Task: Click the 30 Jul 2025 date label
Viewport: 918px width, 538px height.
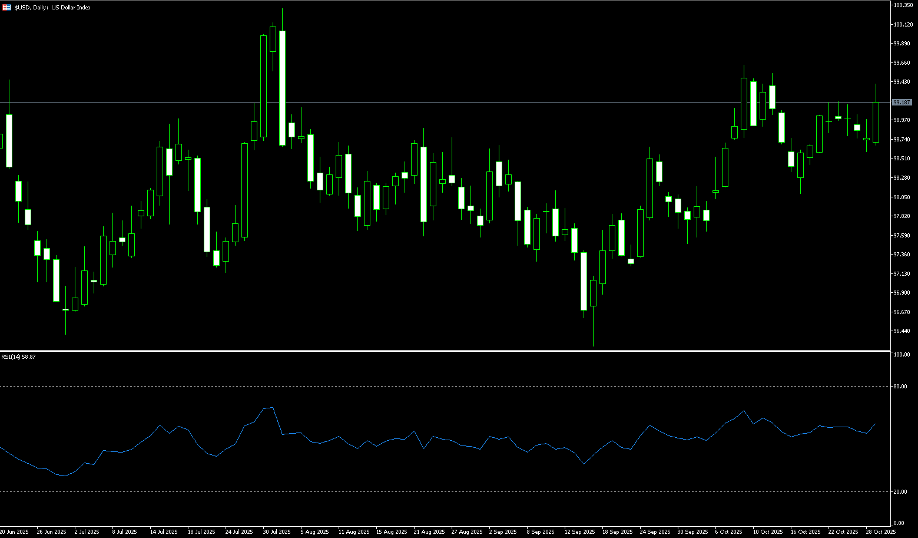Action: [x=276, y=532]
